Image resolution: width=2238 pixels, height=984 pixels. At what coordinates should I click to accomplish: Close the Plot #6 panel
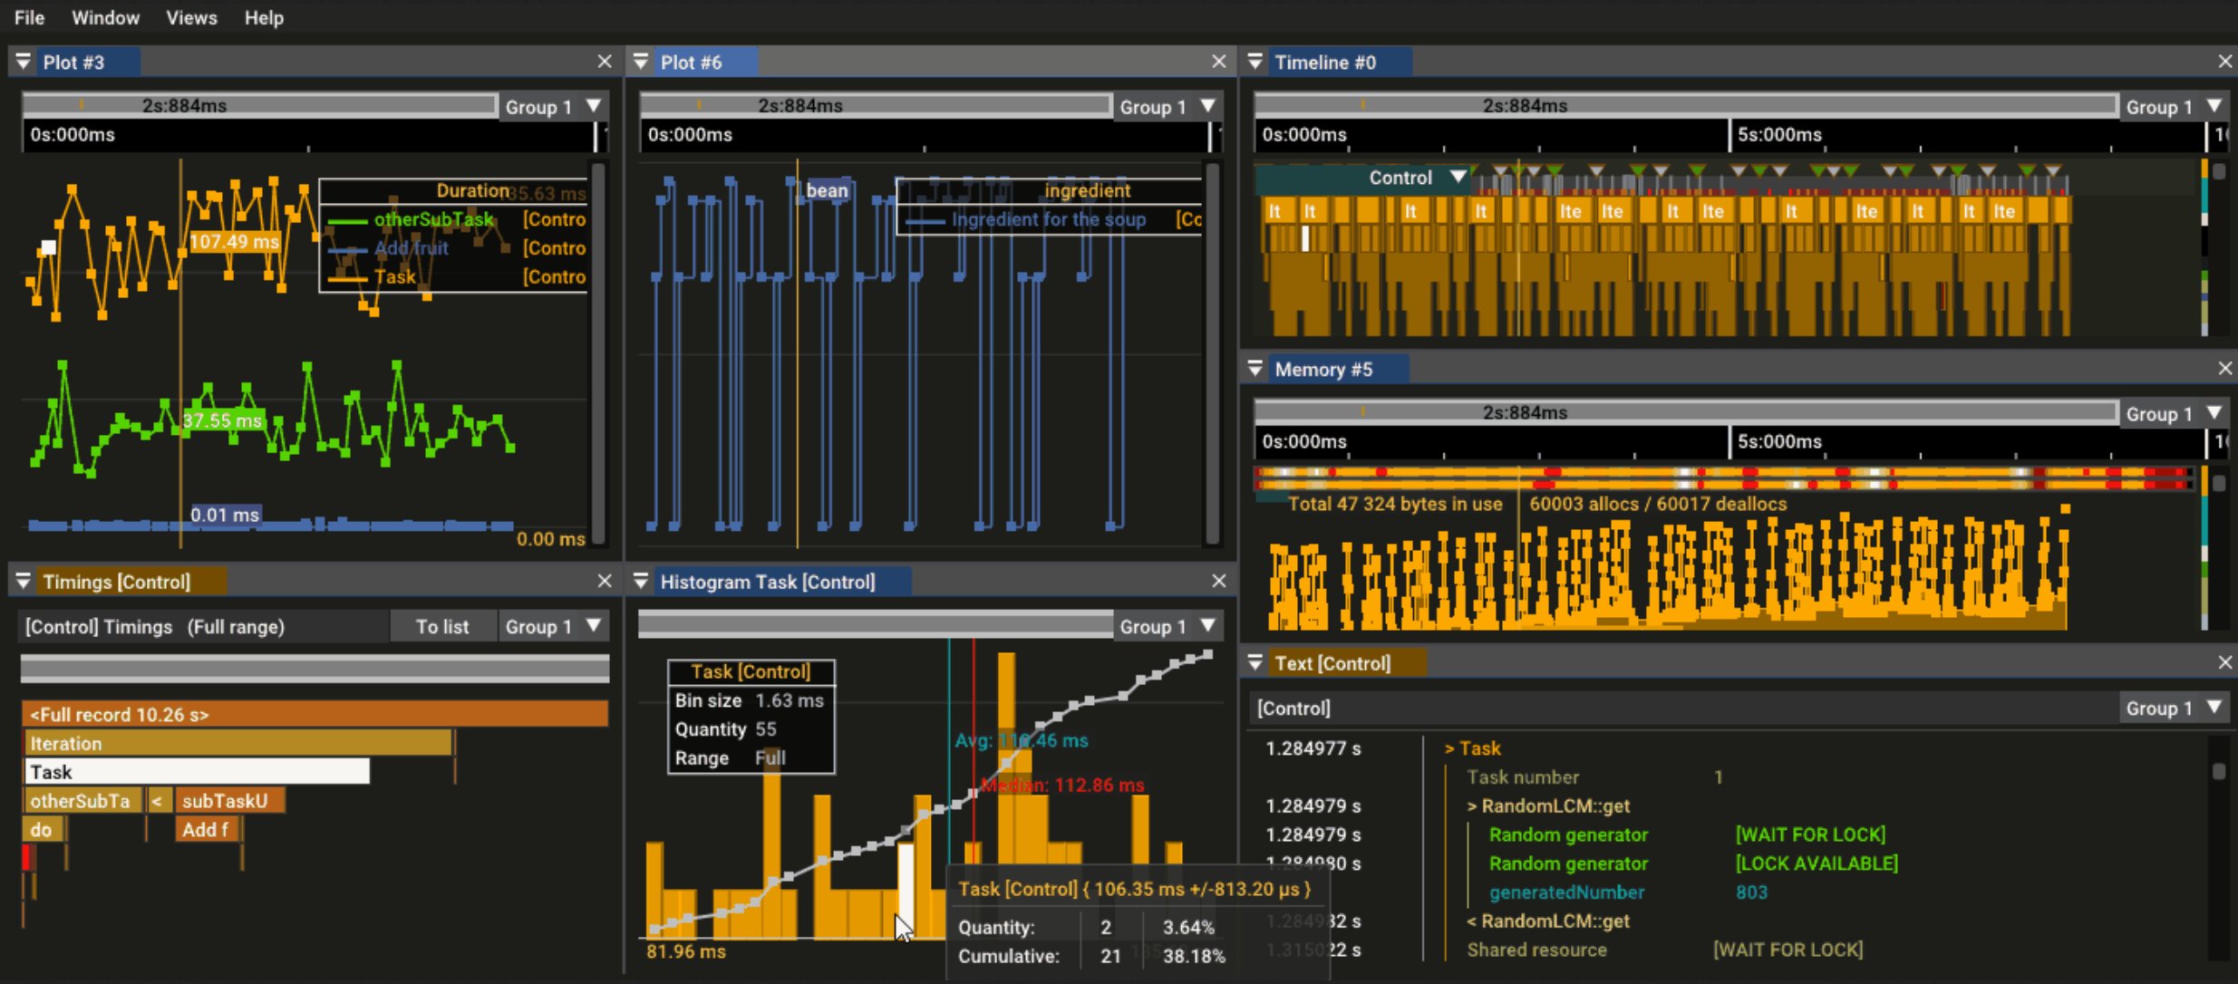click(1218, 62)
